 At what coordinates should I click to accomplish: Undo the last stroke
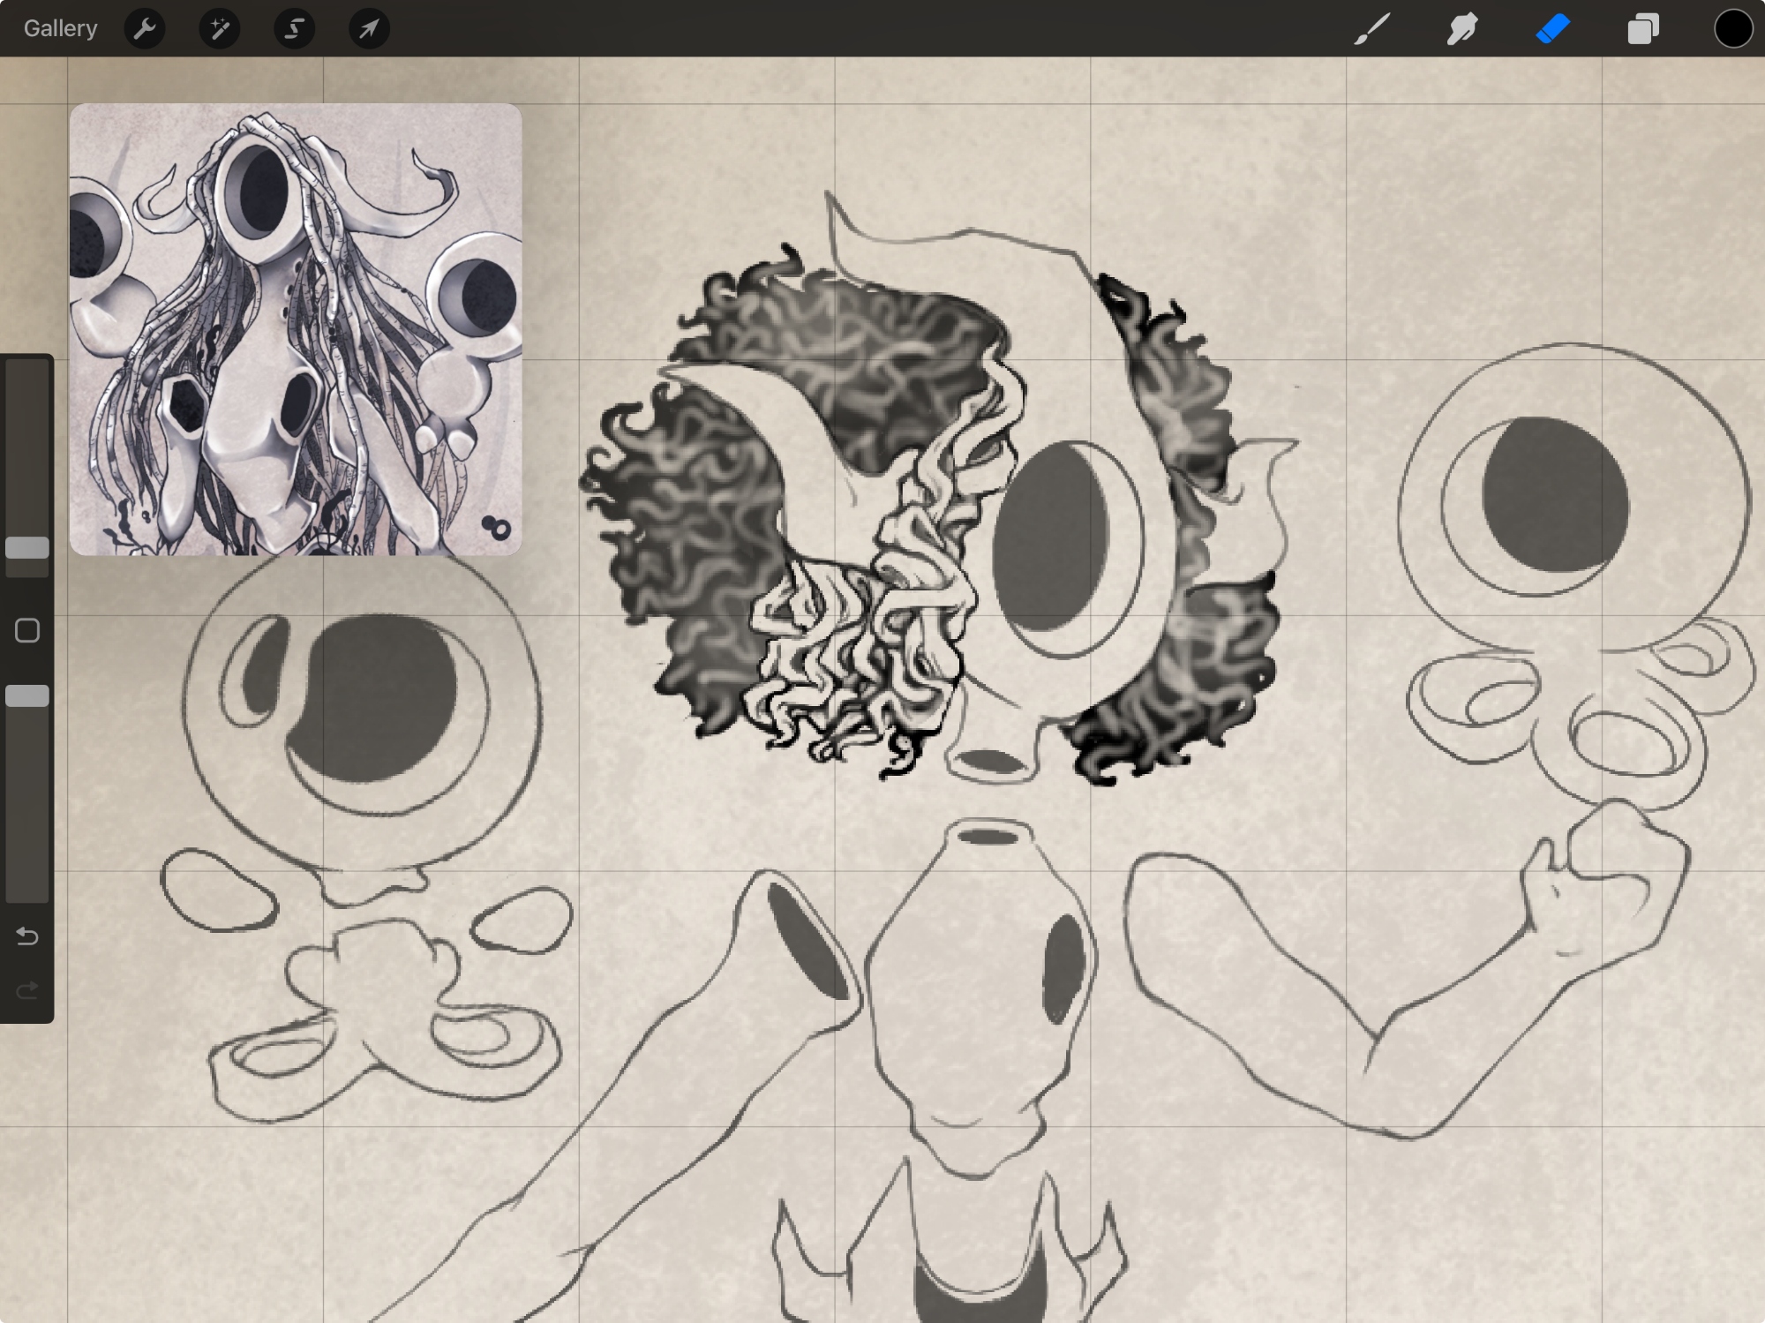click(27, 936)
